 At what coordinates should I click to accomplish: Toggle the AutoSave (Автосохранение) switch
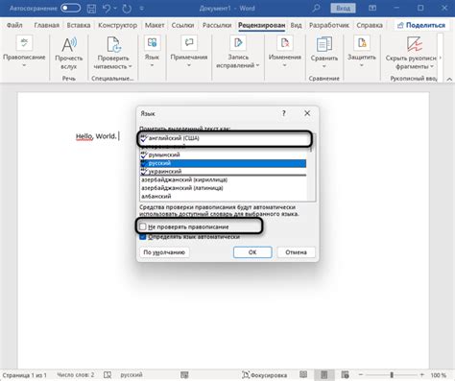[70, 9]
